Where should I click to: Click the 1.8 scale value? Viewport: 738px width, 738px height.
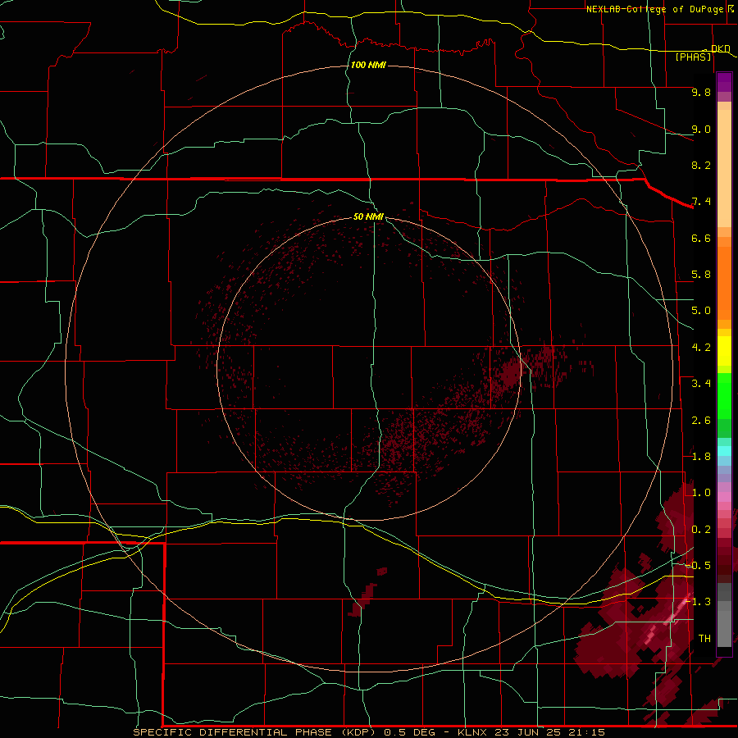coord(701,457)
